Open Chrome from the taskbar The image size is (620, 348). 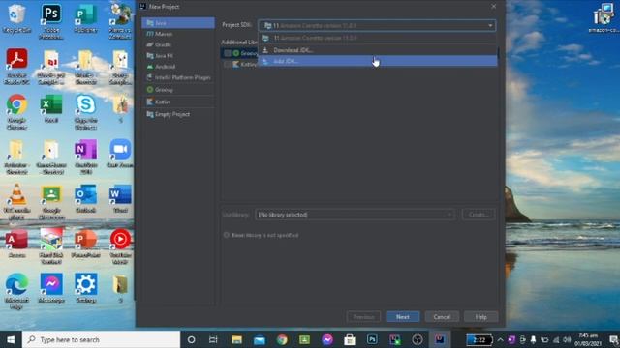click(x=282, y=339)
